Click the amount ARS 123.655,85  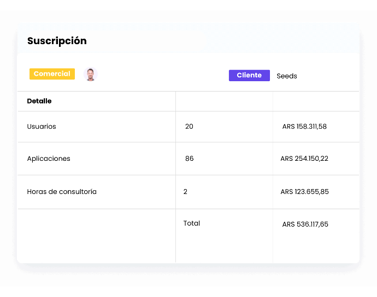point(304,192)
